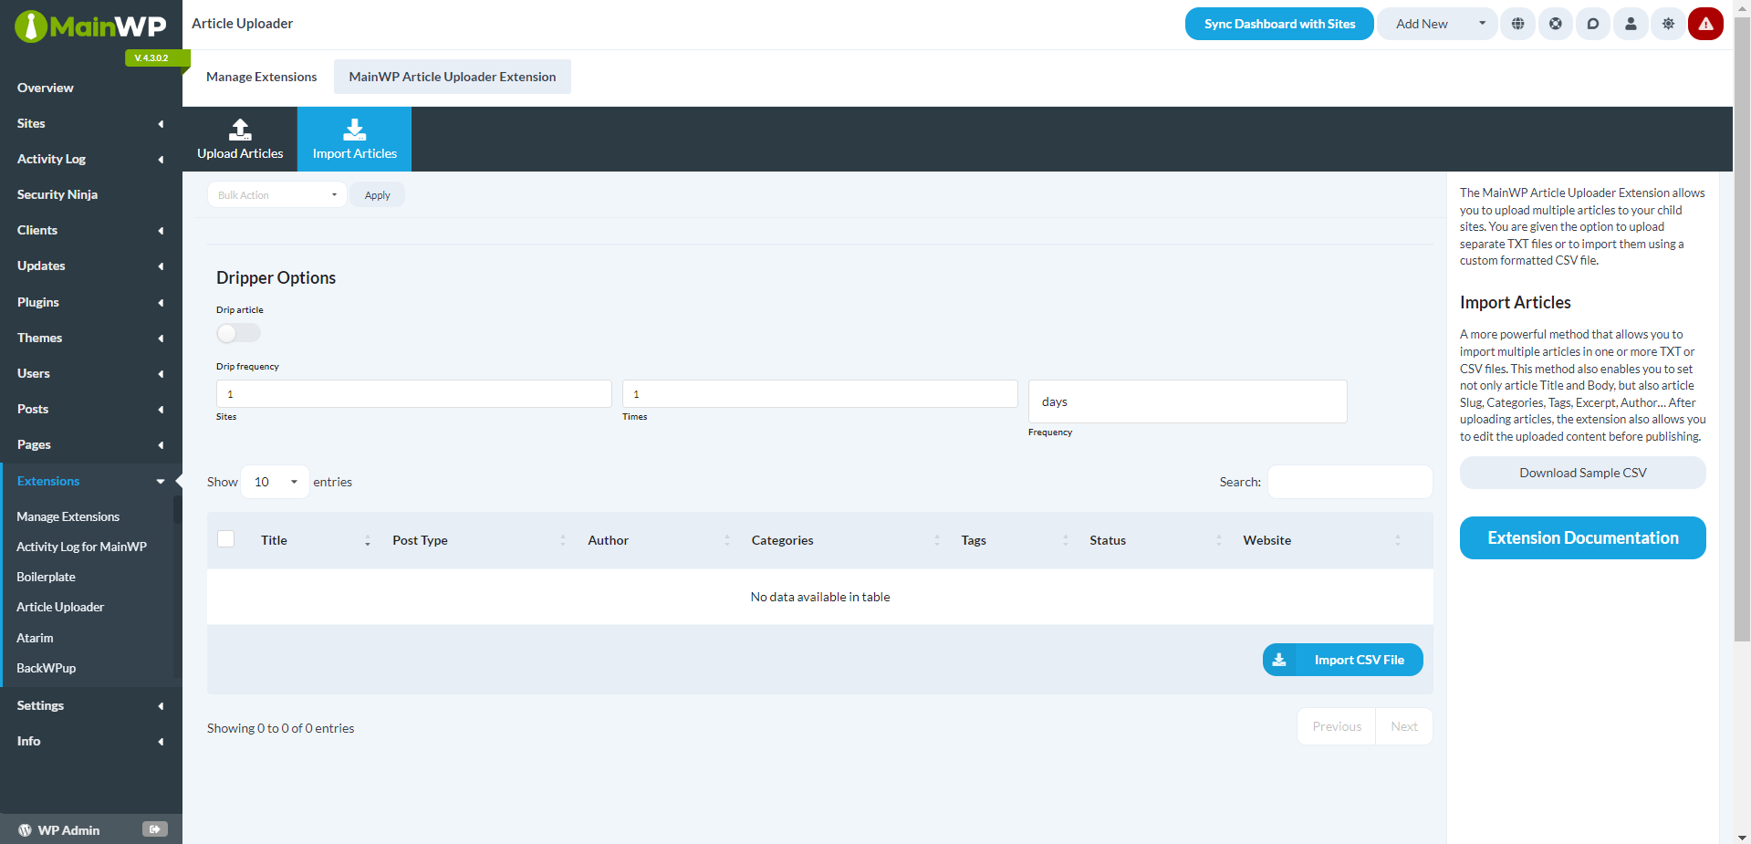Enable the Drip article toggle

238,333
